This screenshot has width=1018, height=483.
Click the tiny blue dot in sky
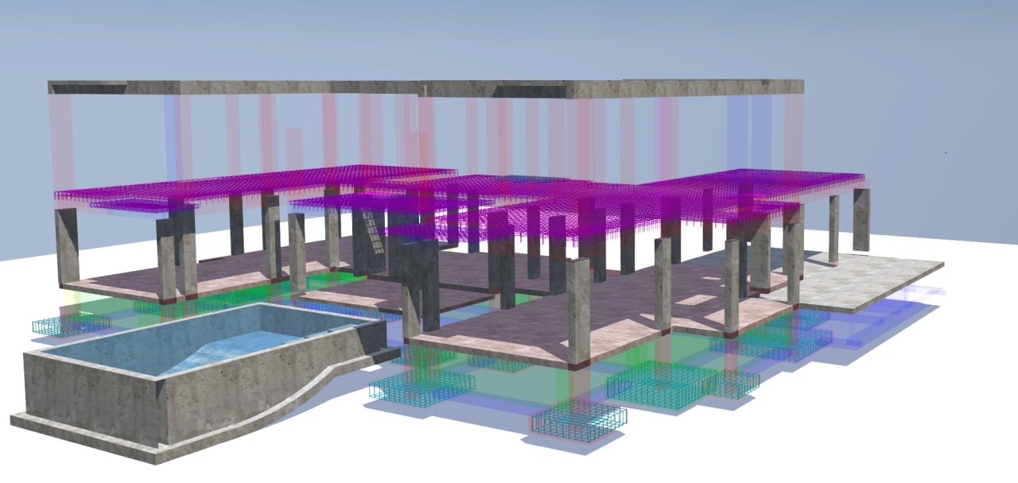click(945, 153)
